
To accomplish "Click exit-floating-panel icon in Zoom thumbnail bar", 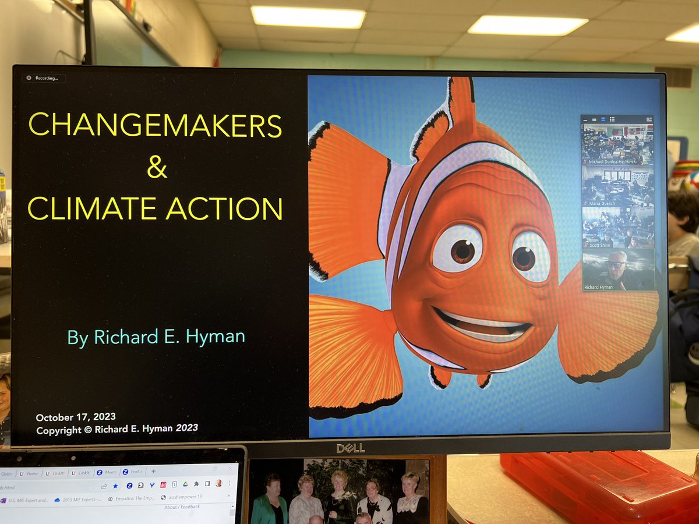I will [x=649, y=119].
